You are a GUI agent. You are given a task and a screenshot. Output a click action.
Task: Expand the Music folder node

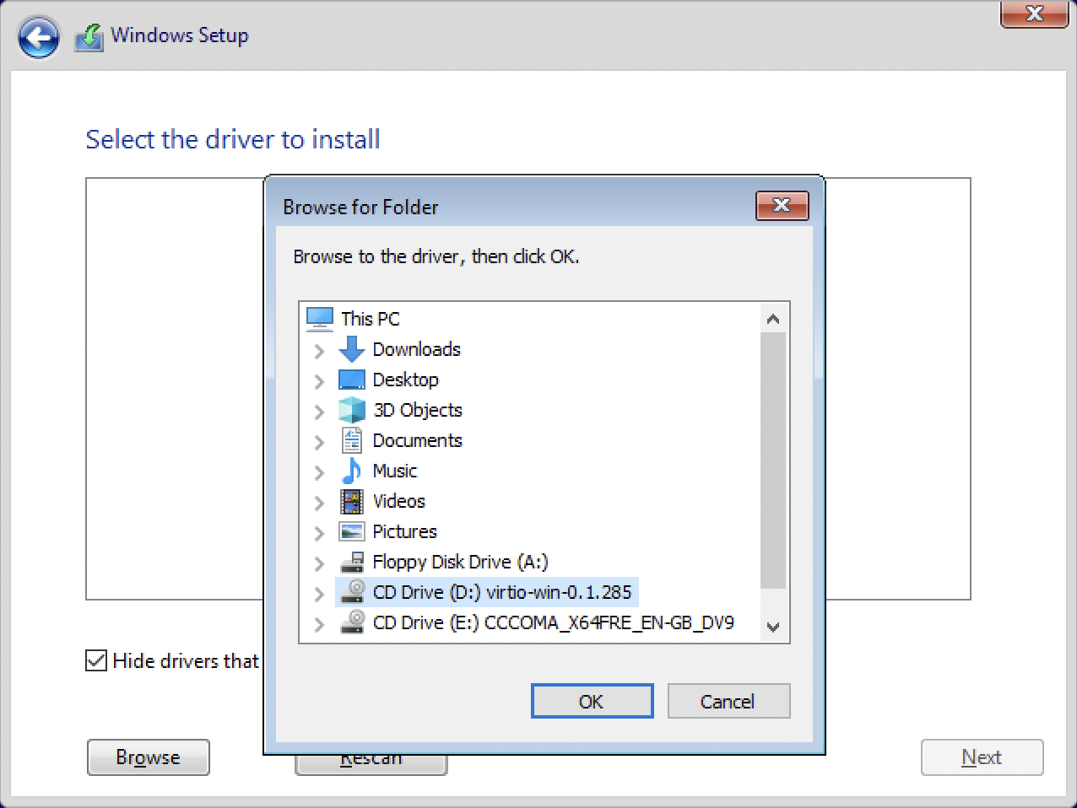tap(319, 471)
